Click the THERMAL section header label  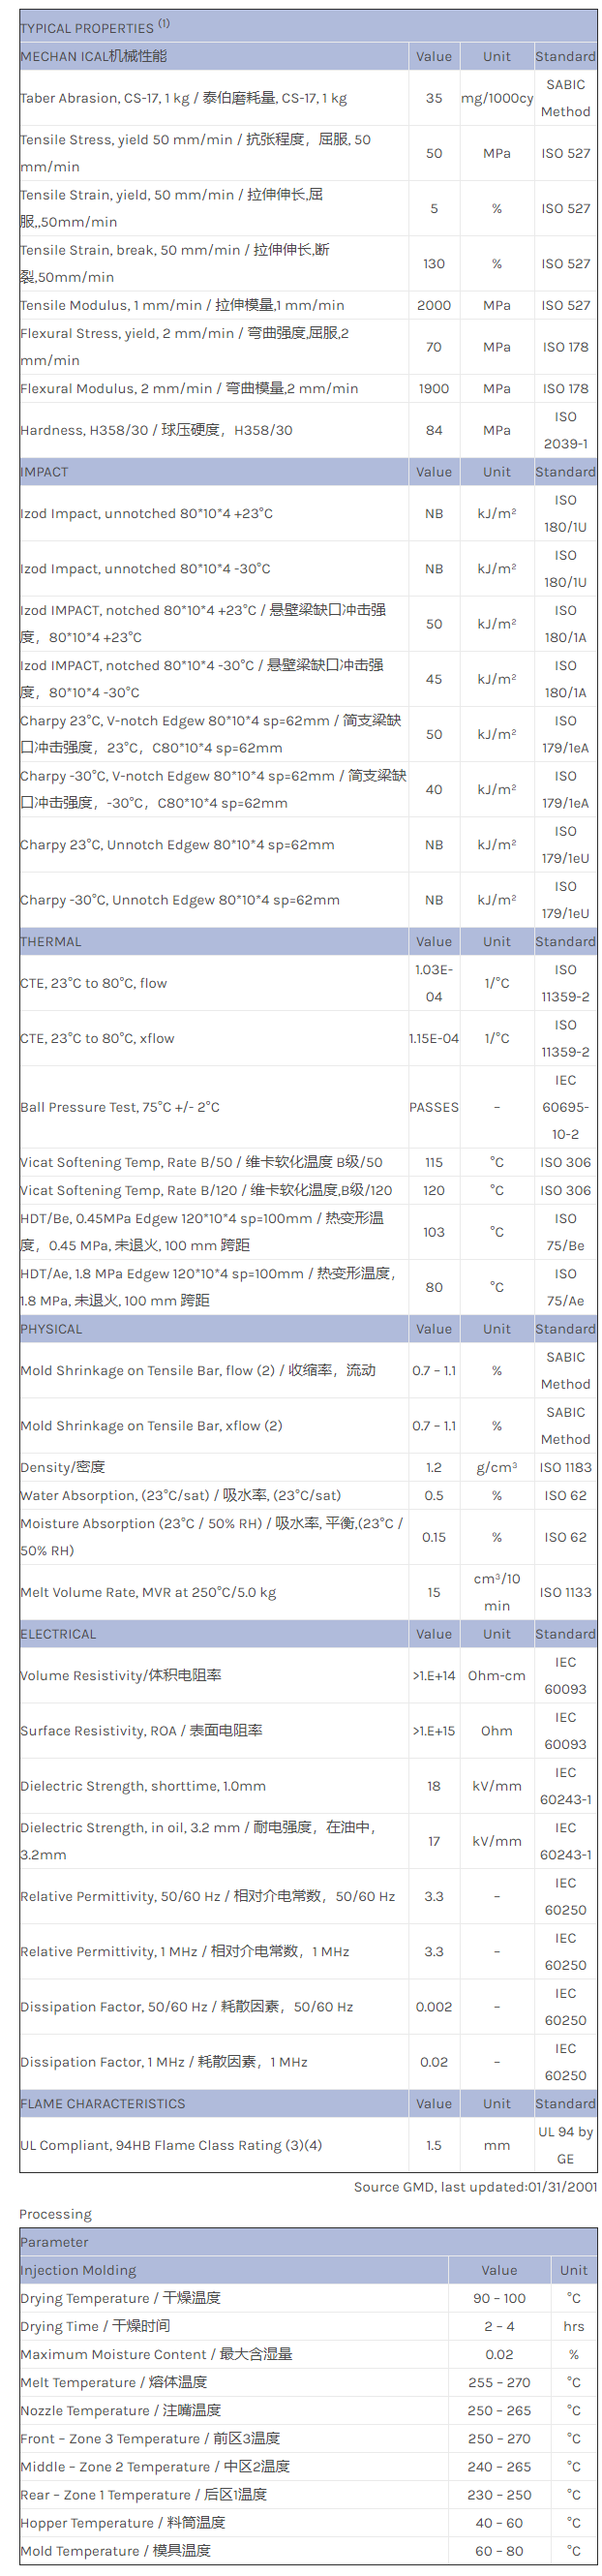pyautogui.click(x=51, y=942)
